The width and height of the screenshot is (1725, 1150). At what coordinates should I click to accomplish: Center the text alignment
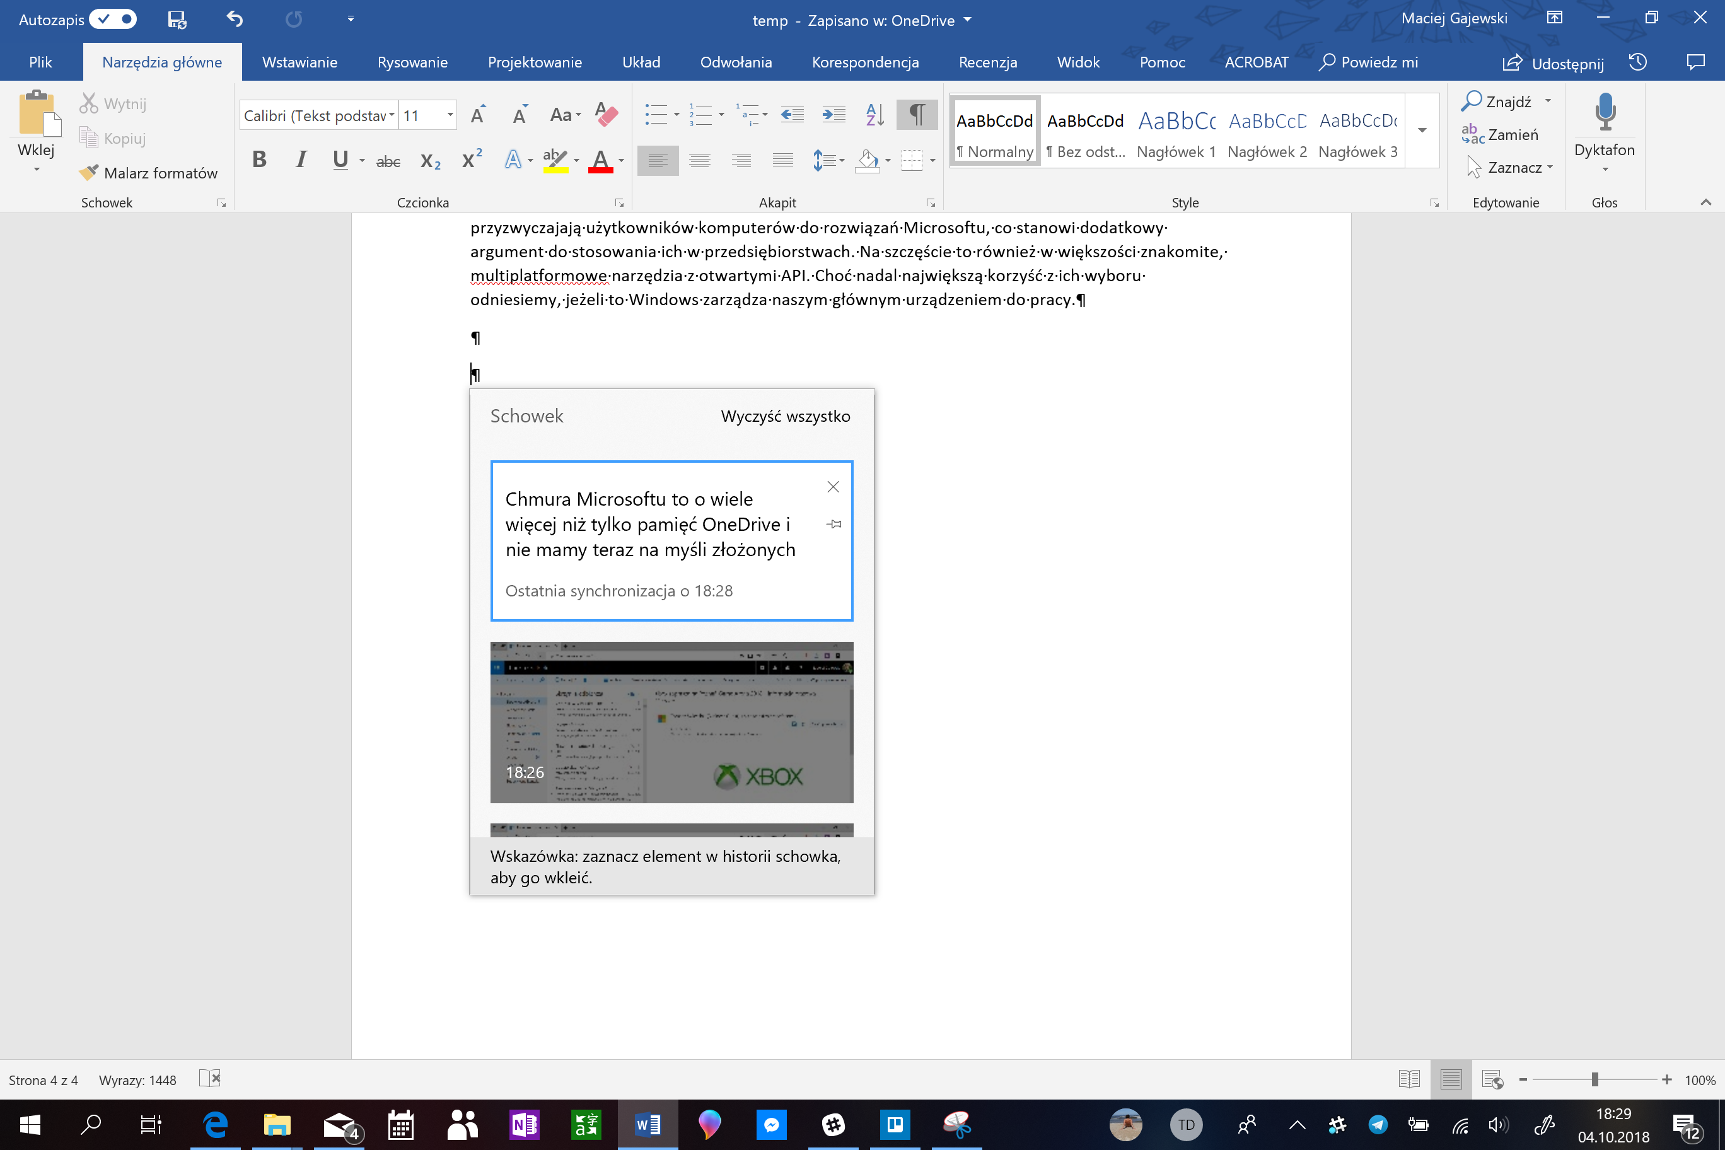pyautogui.click(x=700, y=161)
